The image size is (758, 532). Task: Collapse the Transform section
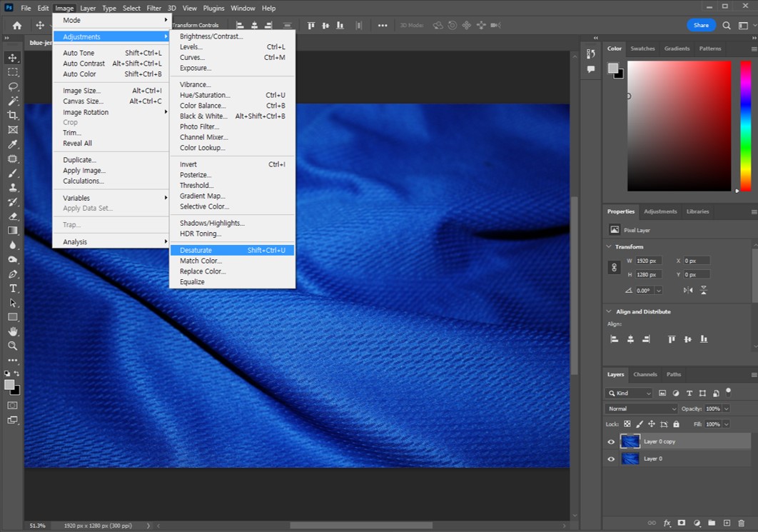[609, 246]
